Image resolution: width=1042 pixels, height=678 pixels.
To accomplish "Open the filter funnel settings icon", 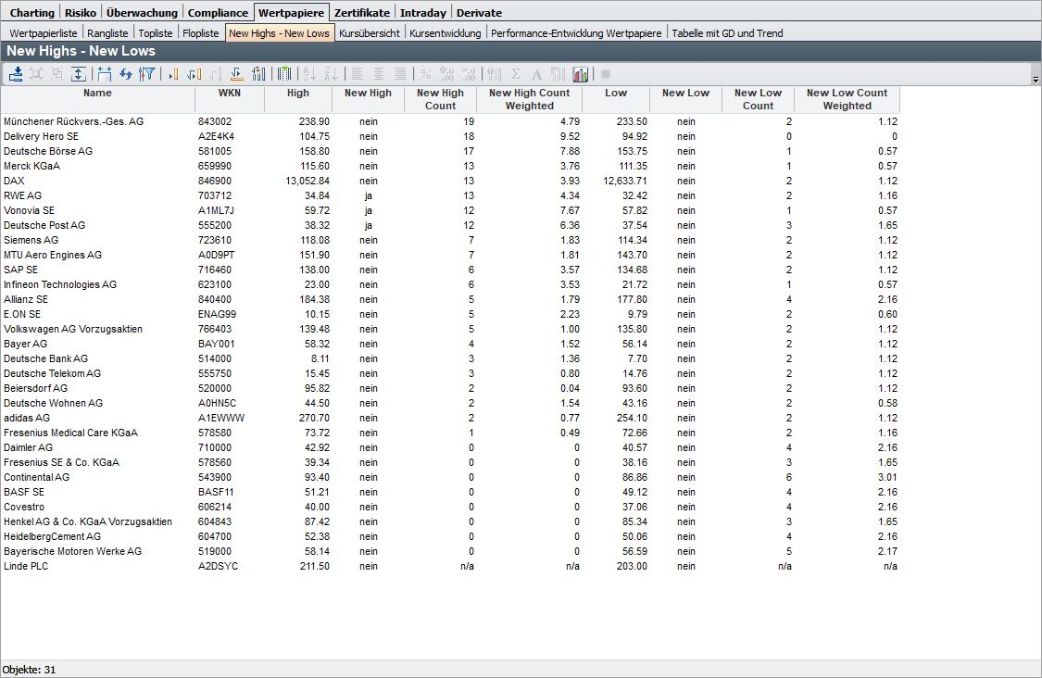I will pos(146,74).
